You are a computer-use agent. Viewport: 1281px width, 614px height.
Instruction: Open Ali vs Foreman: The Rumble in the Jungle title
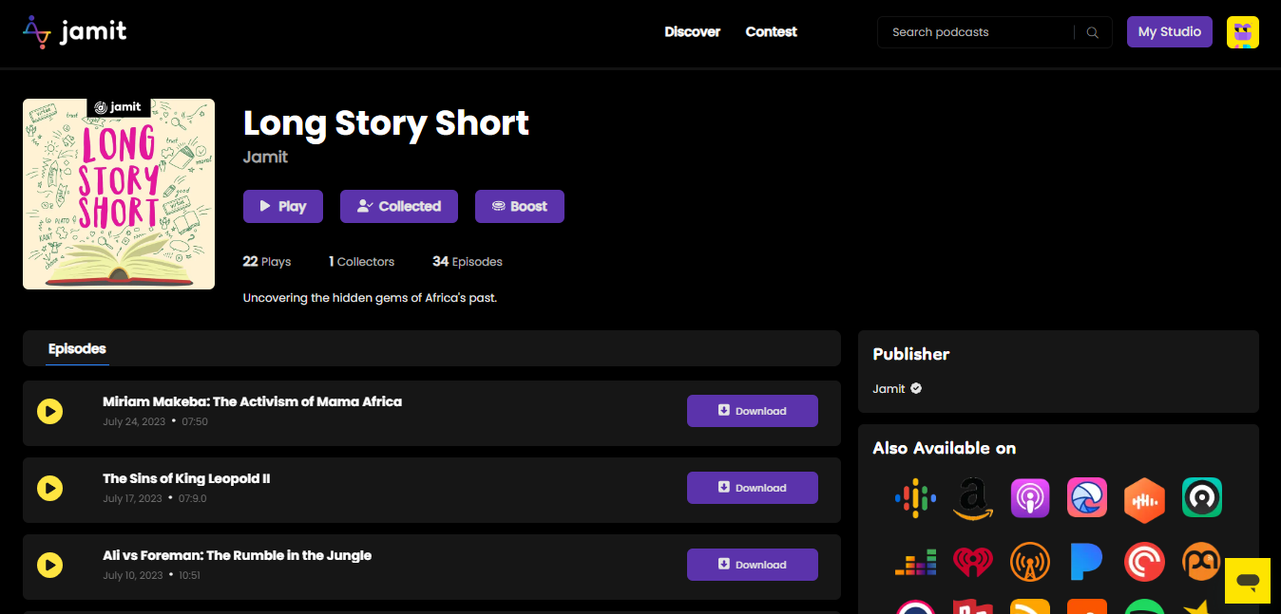coord(237,555)
